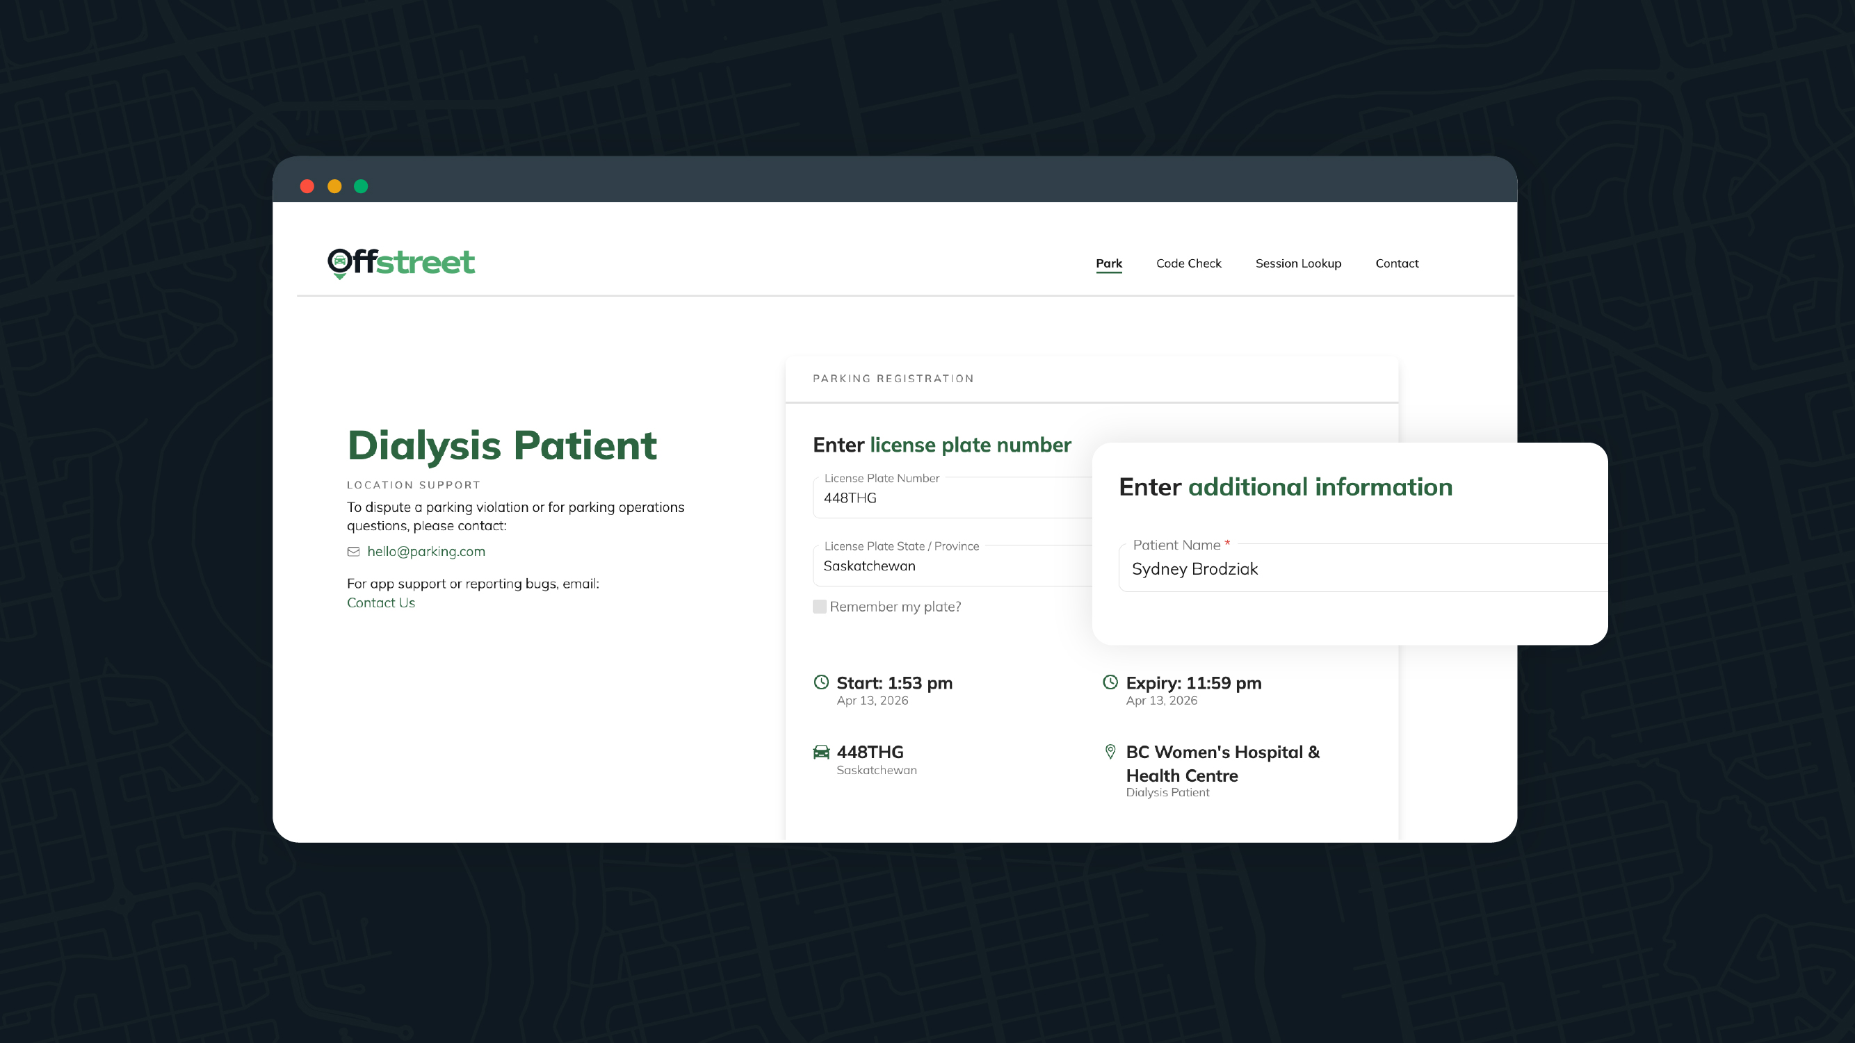
Task: Open Session Lookup in navigation
Action: pyautogui.click(x=1298, y=263)
